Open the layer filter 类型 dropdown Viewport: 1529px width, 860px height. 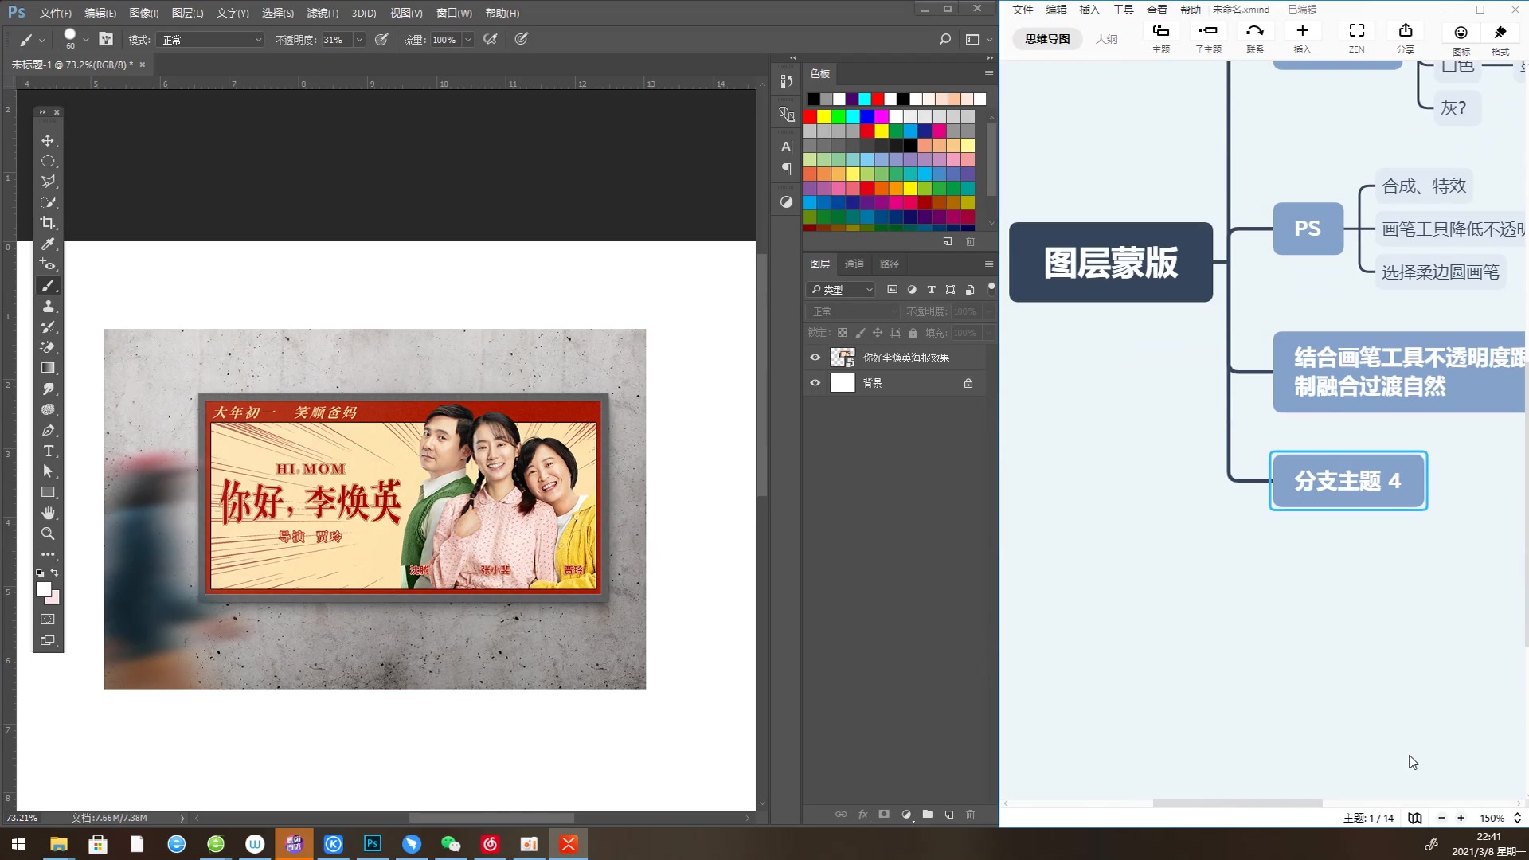click(842, 290)
